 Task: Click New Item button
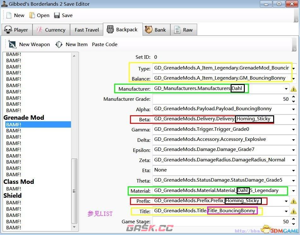coord(72,45)
